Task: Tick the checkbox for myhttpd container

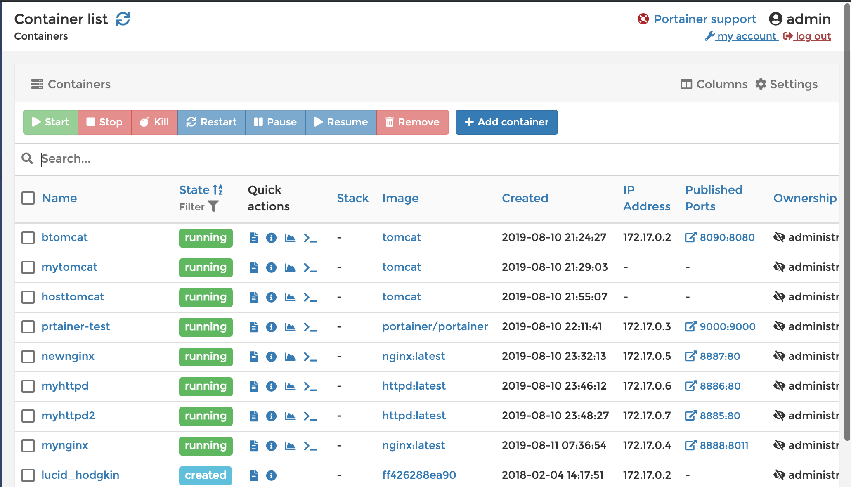Action: [x=28, y=386]
